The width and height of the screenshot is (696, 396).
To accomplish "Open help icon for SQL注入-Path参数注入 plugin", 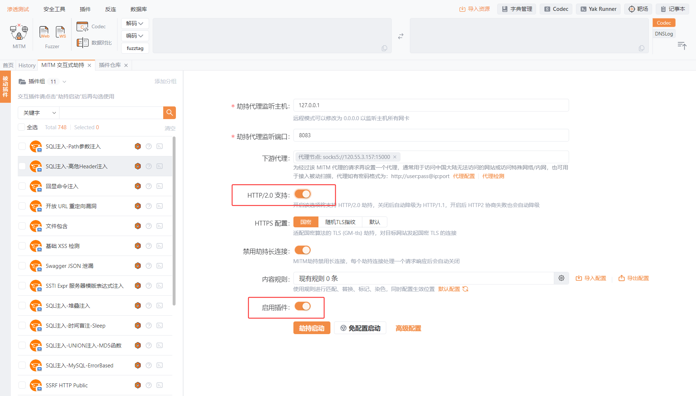I will pyautogui.click(x=149, y=146).
